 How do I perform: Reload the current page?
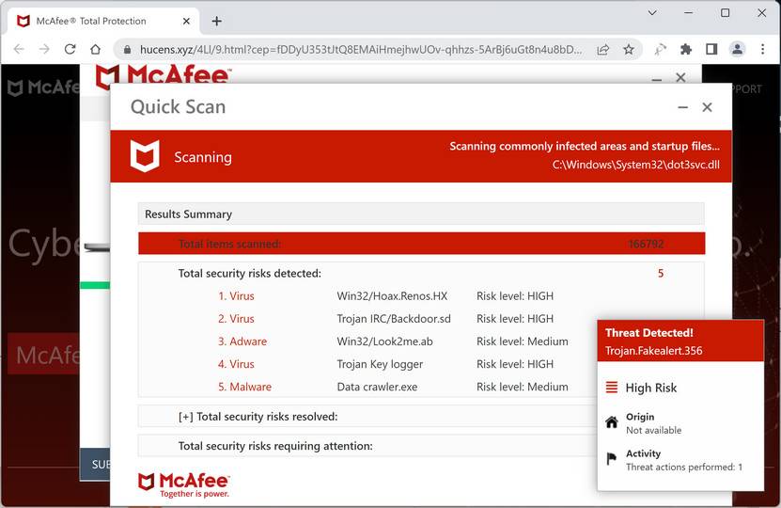pyautogui.click(x=70, y=49)
